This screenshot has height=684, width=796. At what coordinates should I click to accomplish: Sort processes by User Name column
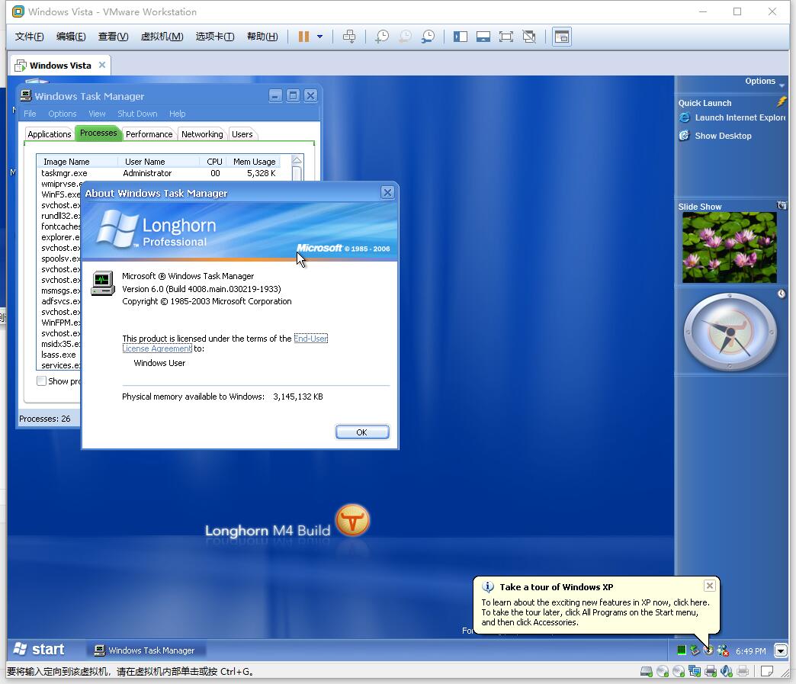point(159,162)
